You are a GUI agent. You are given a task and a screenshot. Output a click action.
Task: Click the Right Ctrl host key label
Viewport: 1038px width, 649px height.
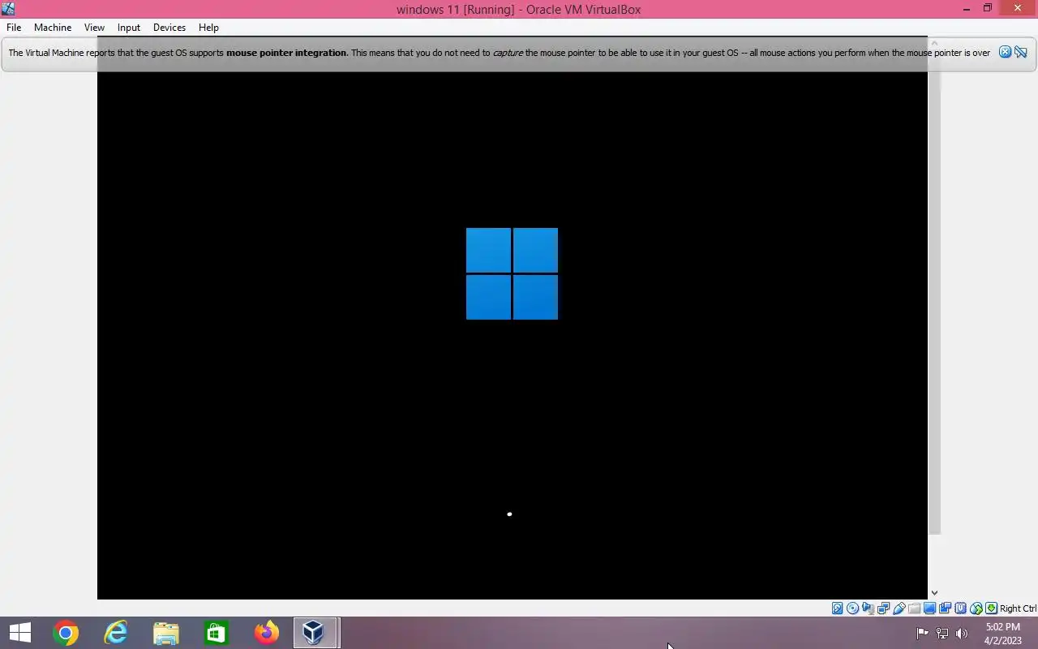coord(1019,608)
